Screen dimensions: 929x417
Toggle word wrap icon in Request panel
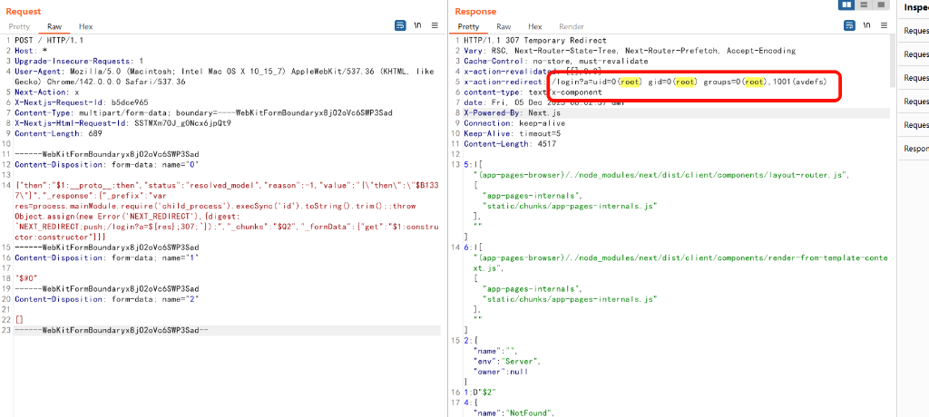[400, 26]
